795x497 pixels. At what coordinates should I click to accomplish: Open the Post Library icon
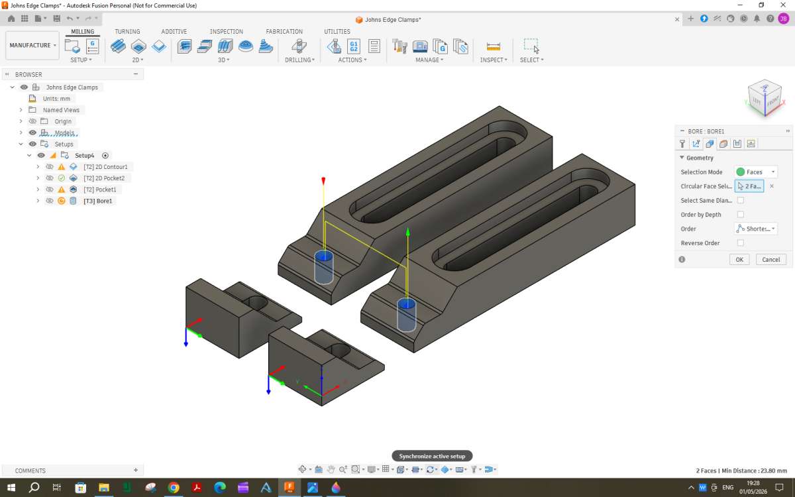click(x=441, y=46)
